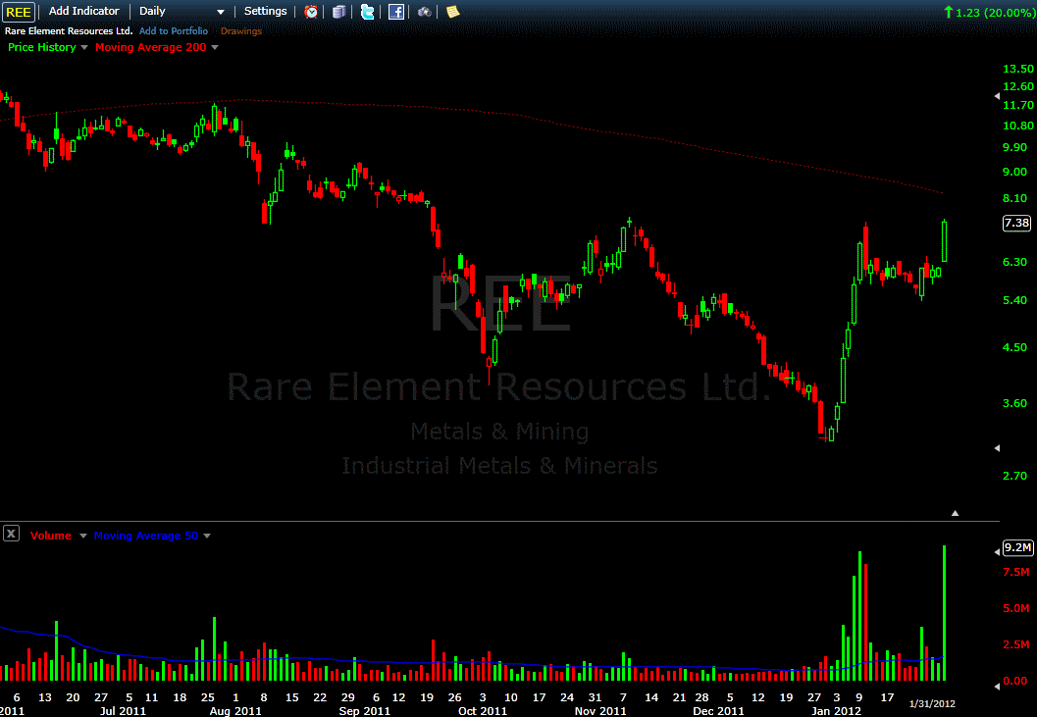Expand the Moving Average 50 dropdown arrow

(207, 536)
